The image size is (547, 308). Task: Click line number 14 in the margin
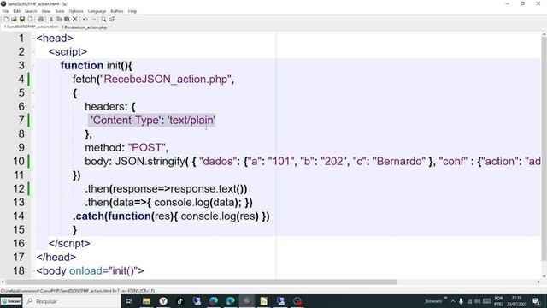19,216
